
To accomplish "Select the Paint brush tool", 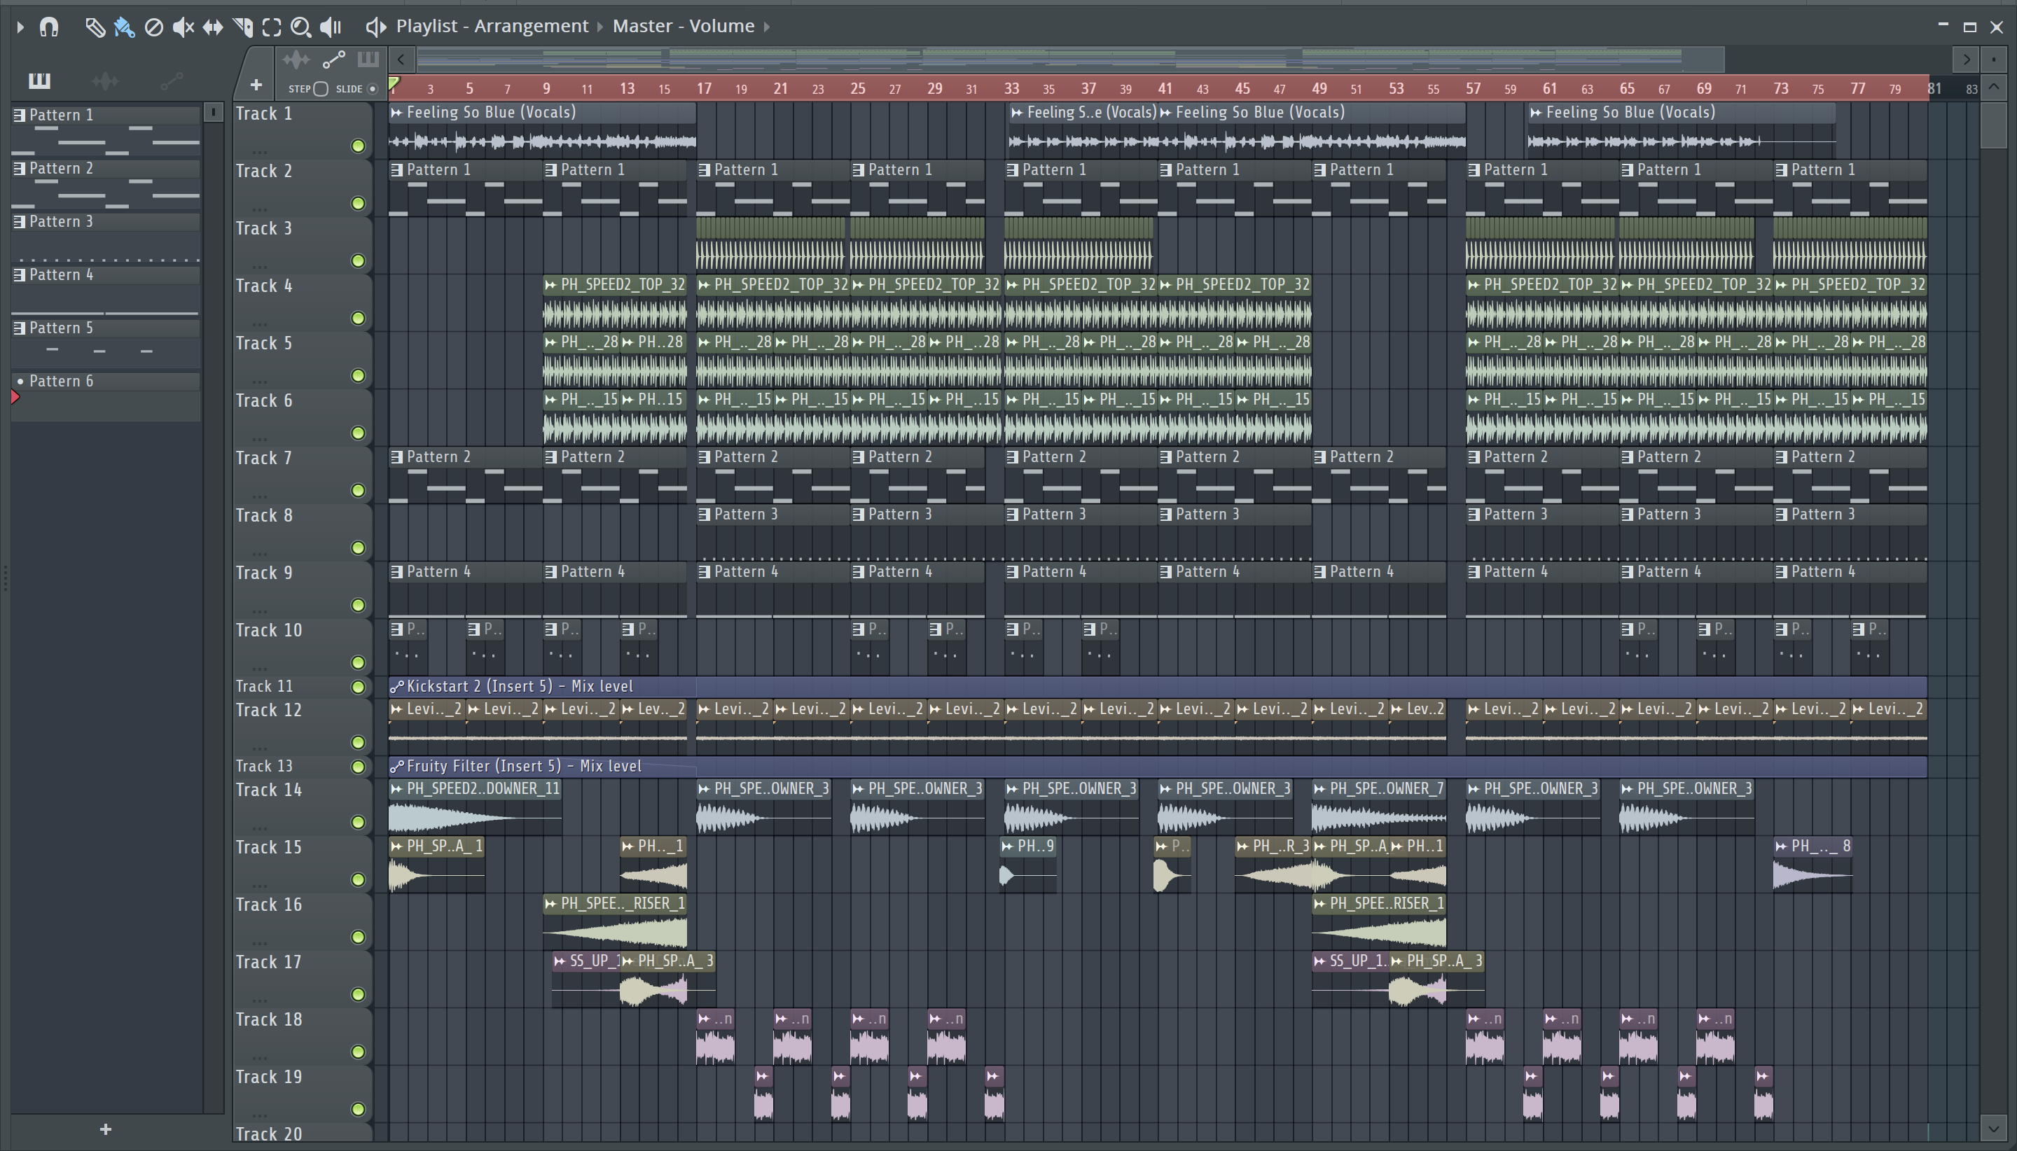I will tap(124, 28).
